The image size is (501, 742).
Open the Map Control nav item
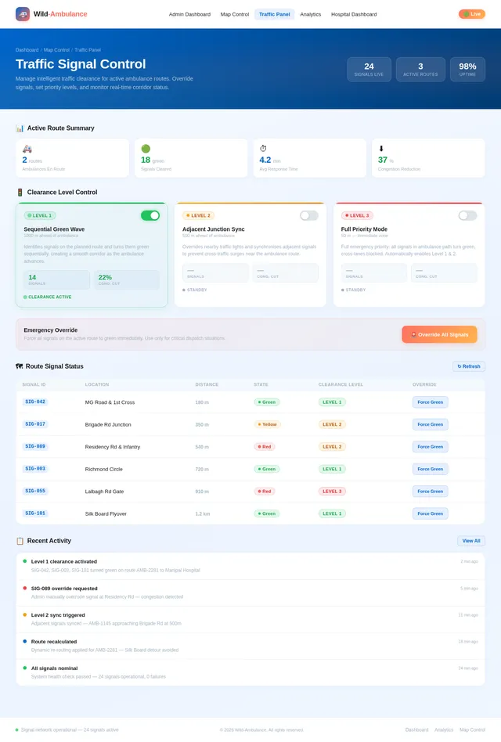point(235,14)
